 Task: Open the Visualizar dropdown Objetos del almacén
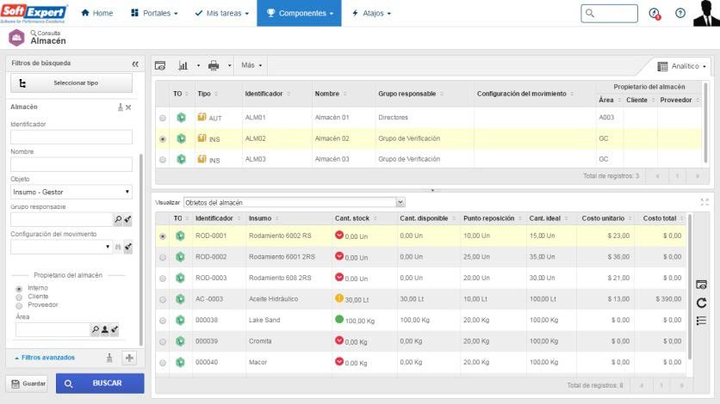click(295, 202)
